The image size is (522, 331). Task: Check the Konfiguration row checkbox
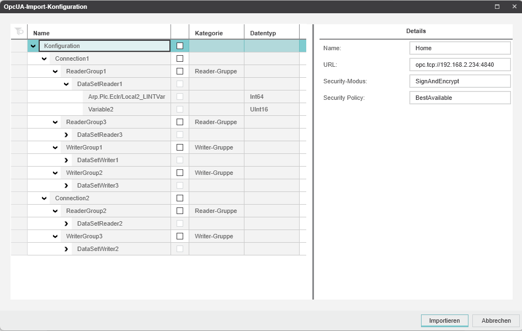tap(179, 46)
